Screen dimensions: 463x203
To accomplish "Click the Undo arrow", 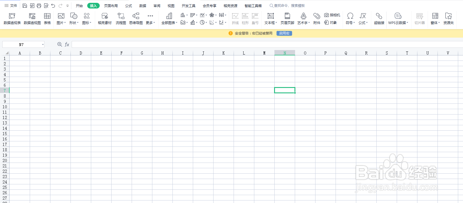I will click(x=53, y=6).
